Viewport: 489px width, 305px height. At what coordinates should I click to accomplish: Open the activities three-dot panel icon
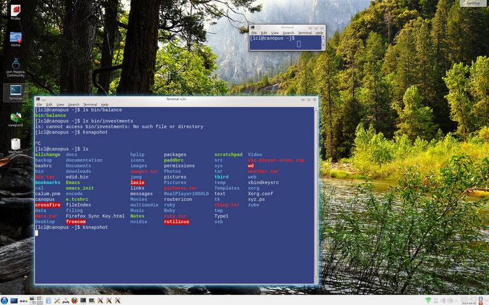pyautogui.click(x=24, y=301)
